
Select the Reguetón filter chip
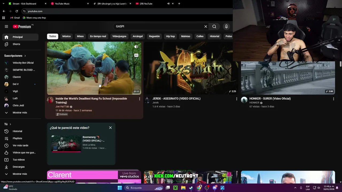(x=154, y=36)
